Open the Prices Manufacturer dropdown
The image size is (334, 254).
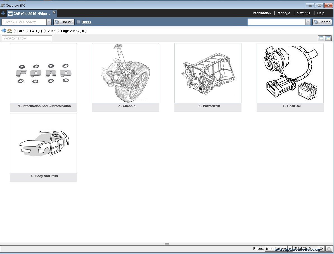290,249
